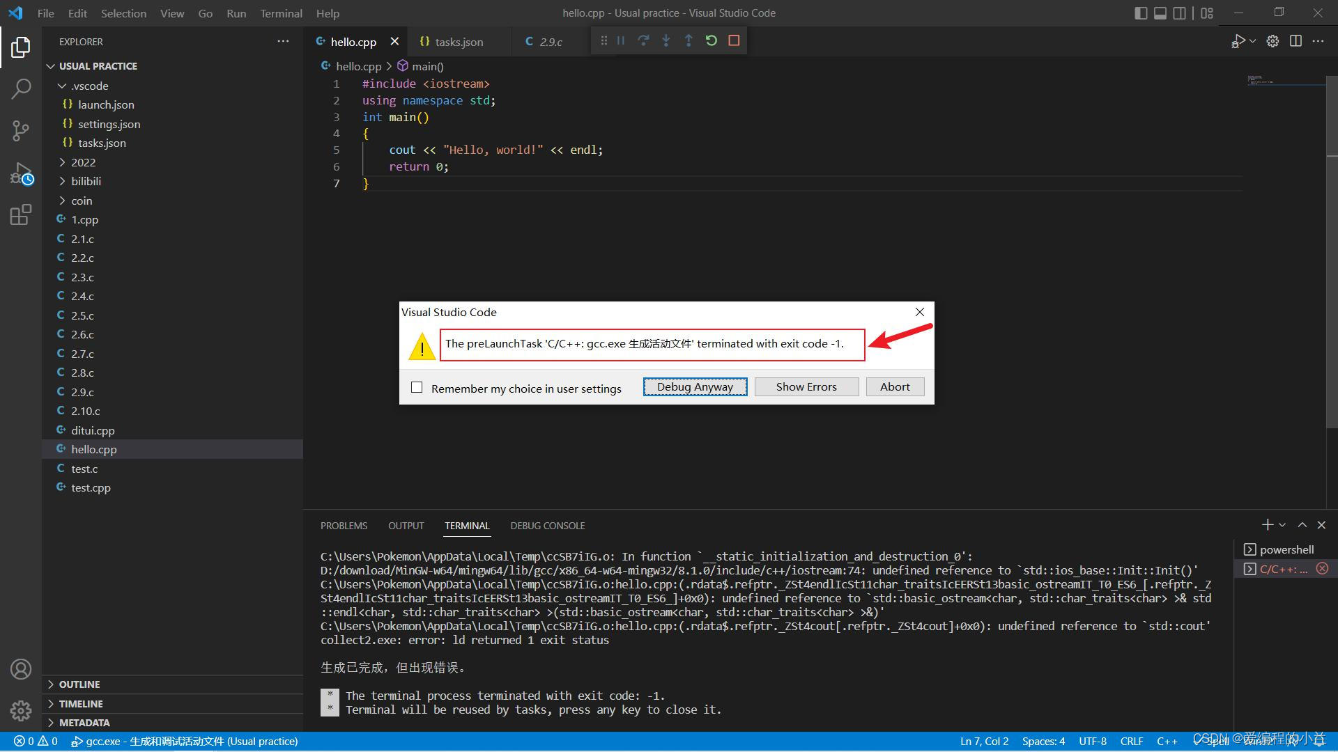The width and height of the screenshot is (1338, 752).
Task: Open the Accounts menu icon
Action: click(x=21, y=669)
